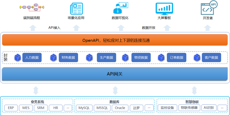Viewport: 230px width, 116px height.
Task: Click the ellipsis box in 数据库 group
Action: pos(149,108)
